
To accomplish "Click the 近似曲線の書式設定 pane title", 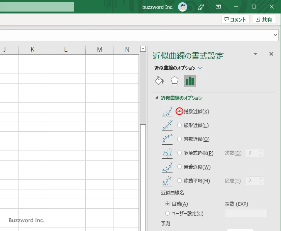I will (188, 56).
